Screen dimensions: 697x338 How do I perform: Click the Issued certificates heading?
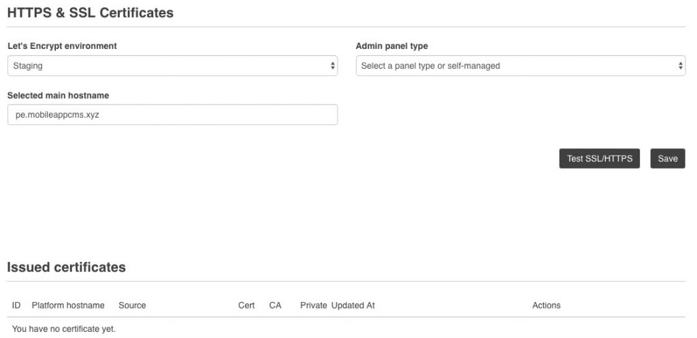(x=66, y=267)
